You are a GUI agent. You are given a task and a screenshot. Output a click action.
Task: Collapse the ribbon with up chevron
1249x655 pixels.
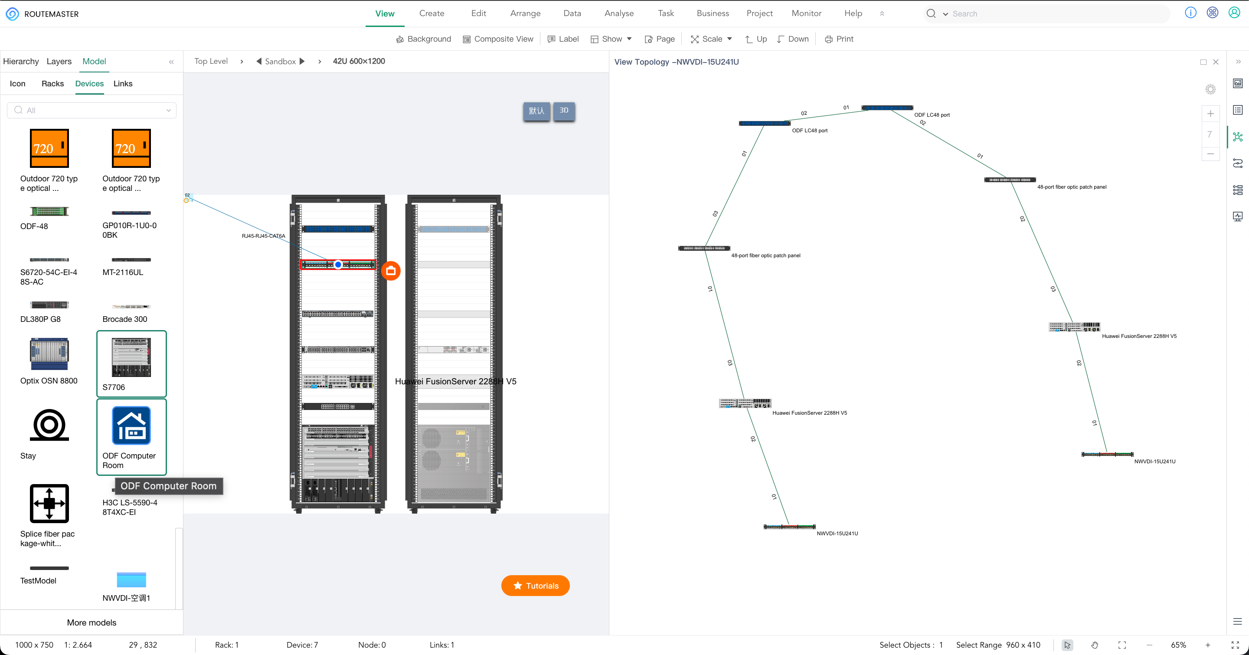coord(882,13)
